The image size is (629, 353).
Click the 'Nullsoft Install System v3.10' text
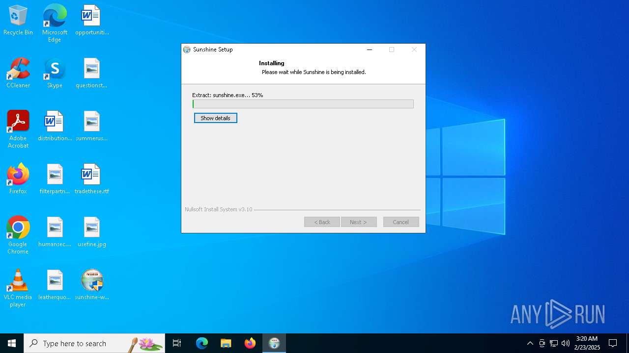tap(219, 209)
